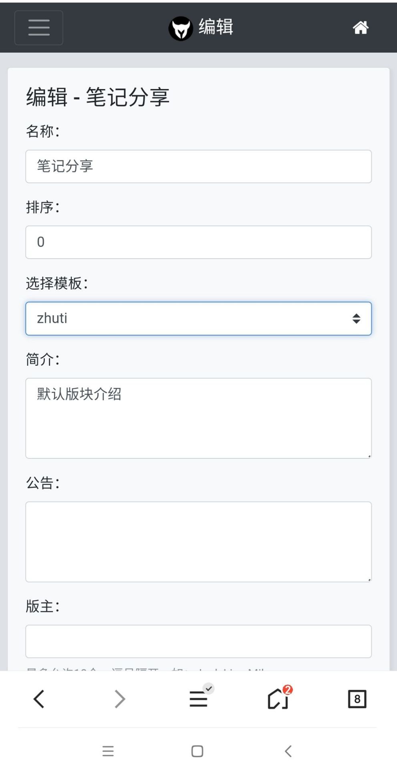The height and width of the screenshot is (770, 397).
Task: Open the 选择模板 template dropdown
Action: (x=198, y=318)
